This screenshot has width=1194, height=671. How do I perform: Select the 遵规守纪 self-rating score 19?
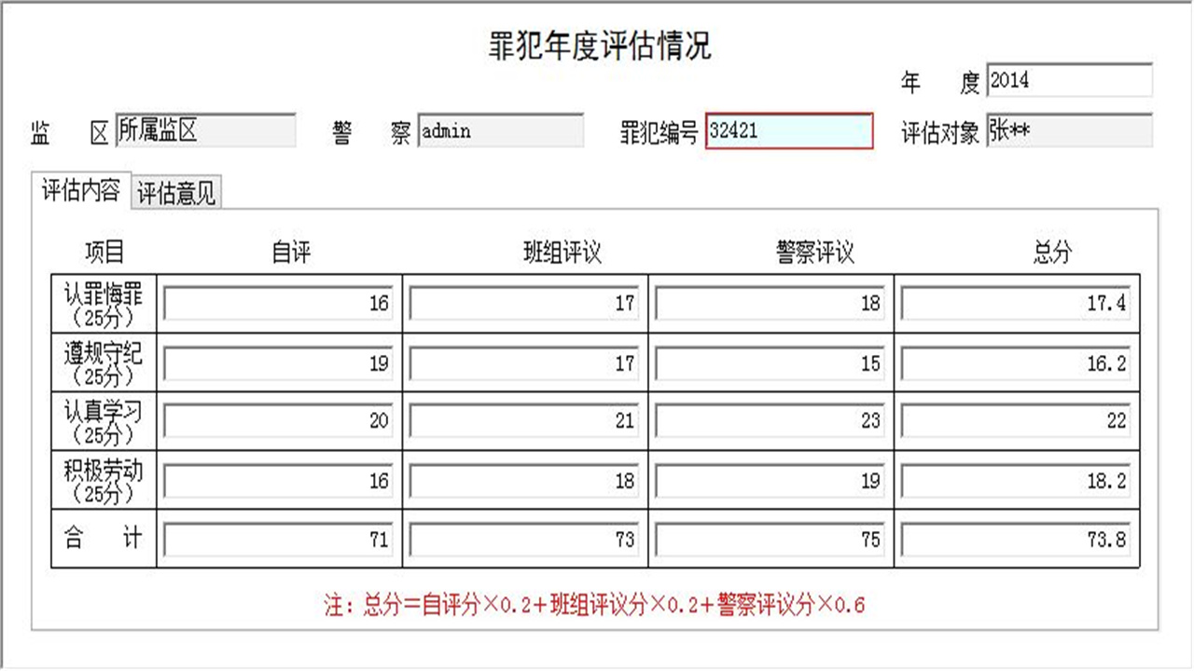[277, 363]
